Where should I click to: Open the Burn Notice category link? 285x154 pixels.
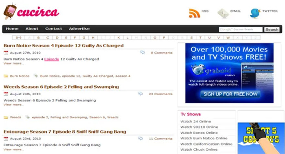tap(20, 76)
